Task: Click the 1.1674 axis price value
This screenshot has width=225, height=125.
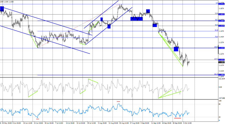Action: tap(221, 8)
